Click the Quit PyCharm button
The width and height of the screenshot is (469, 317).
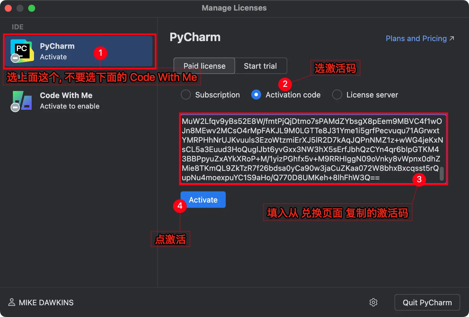click(x=427, y=302)
